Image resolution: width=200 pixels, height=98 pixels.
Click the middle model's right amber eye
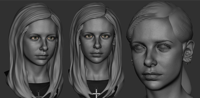pyautogui.click(x=105, y=36)
